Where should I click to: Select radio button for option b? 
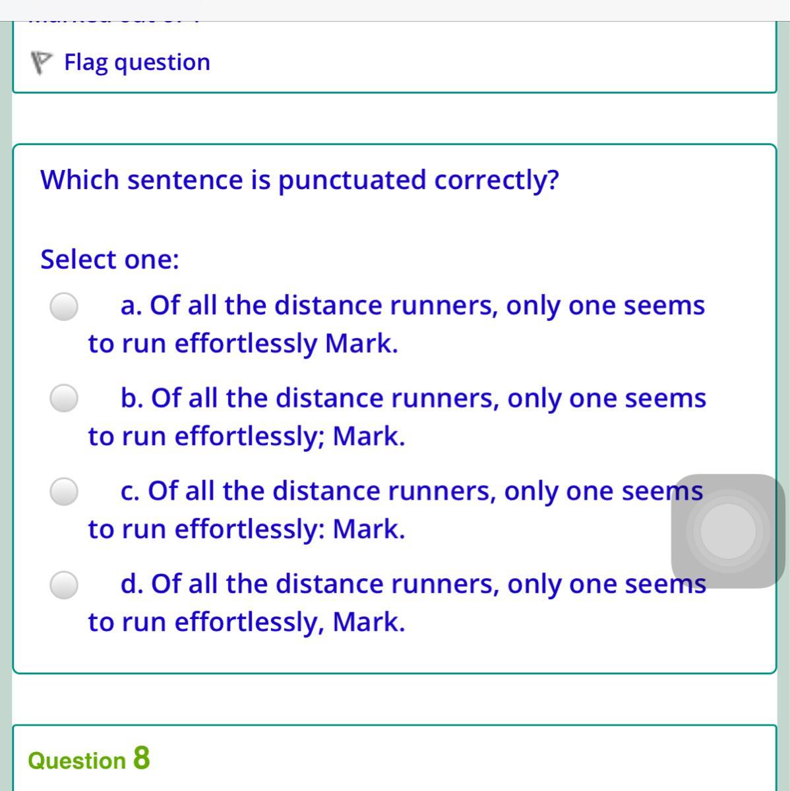(65, 398)
